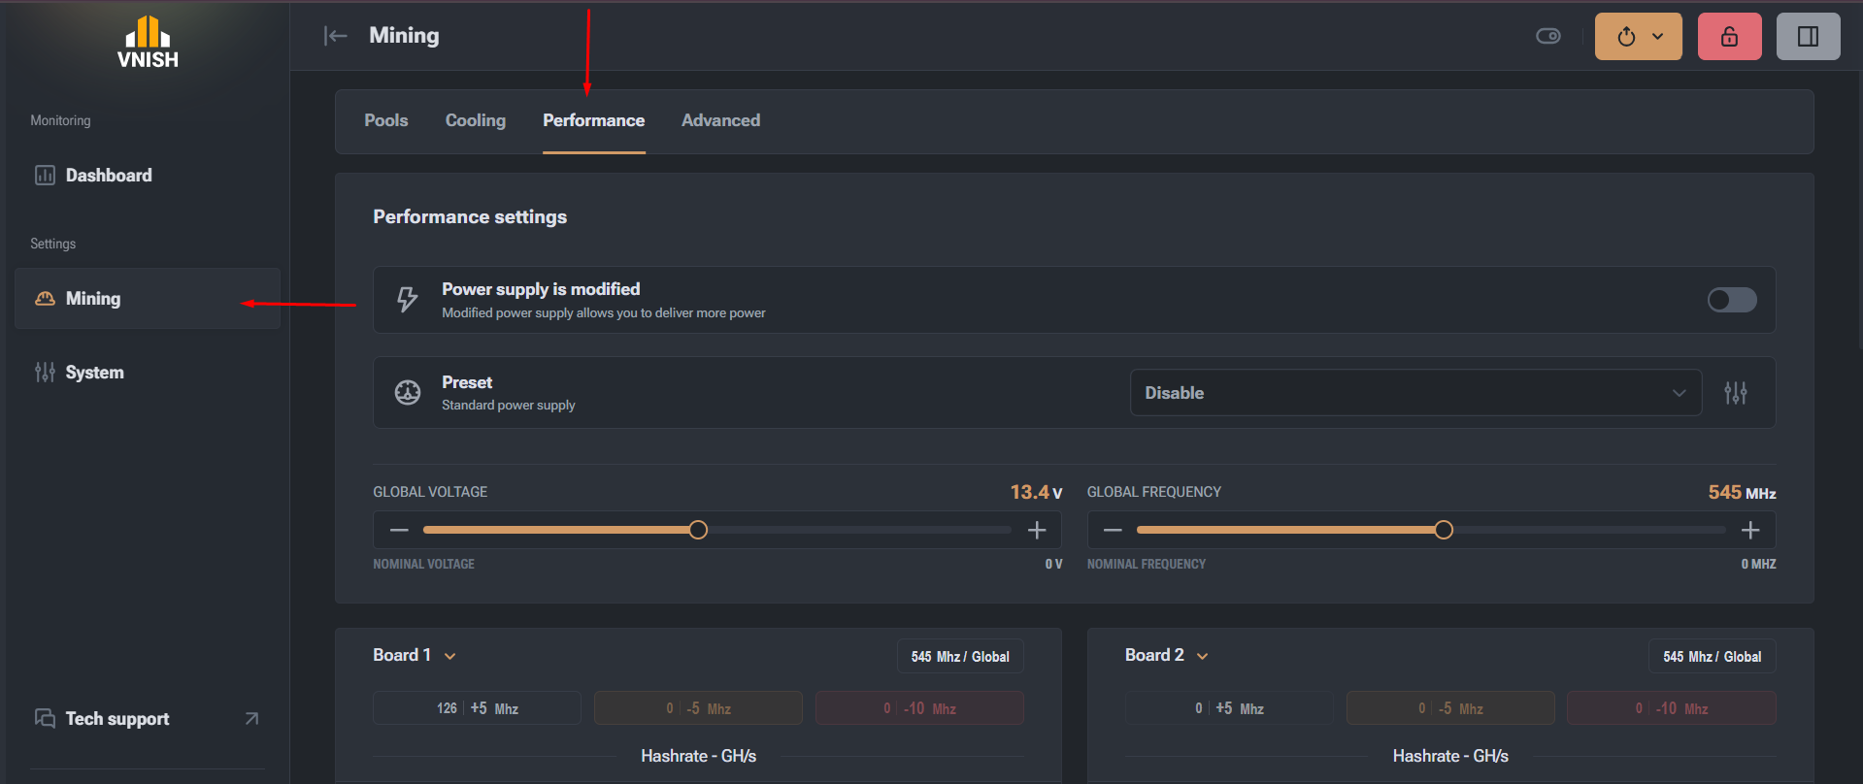Collapse the sidebar with the arrow icon

click(335, 36)
